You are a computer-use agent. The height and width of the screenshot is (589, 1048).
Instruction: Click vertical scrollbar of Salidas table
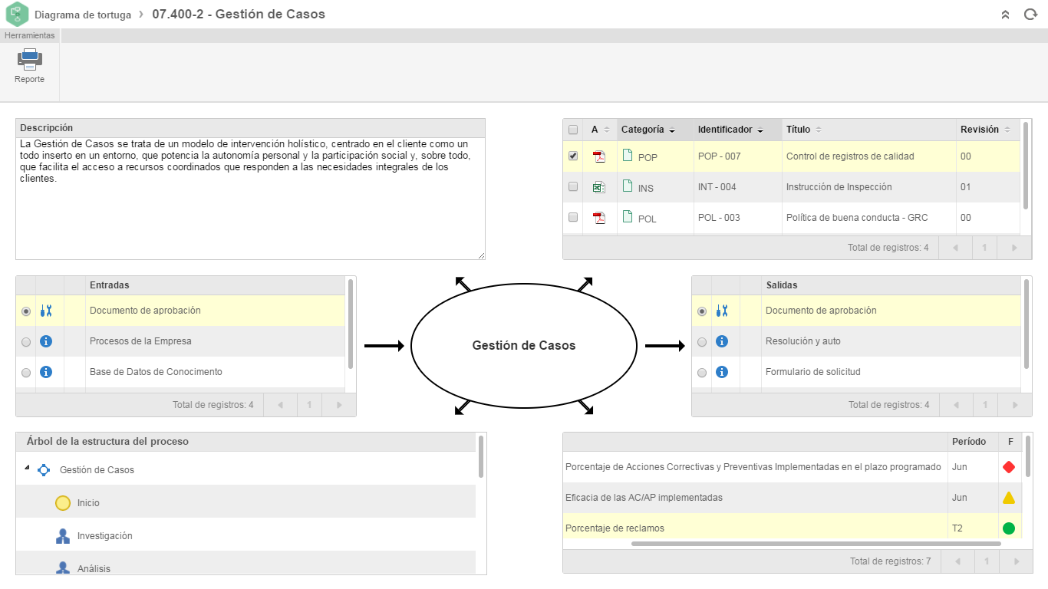[1027, 324]
